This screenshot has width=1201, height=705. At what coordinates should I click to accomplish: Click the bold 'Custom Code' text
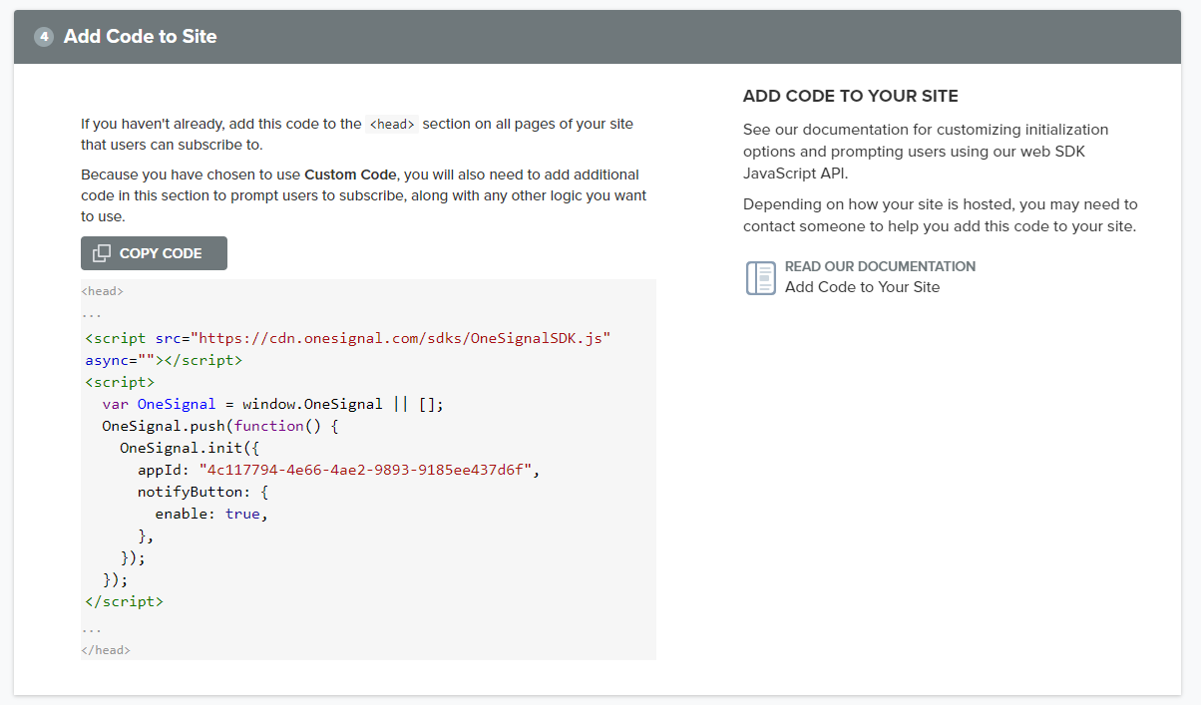click(350, 175)
